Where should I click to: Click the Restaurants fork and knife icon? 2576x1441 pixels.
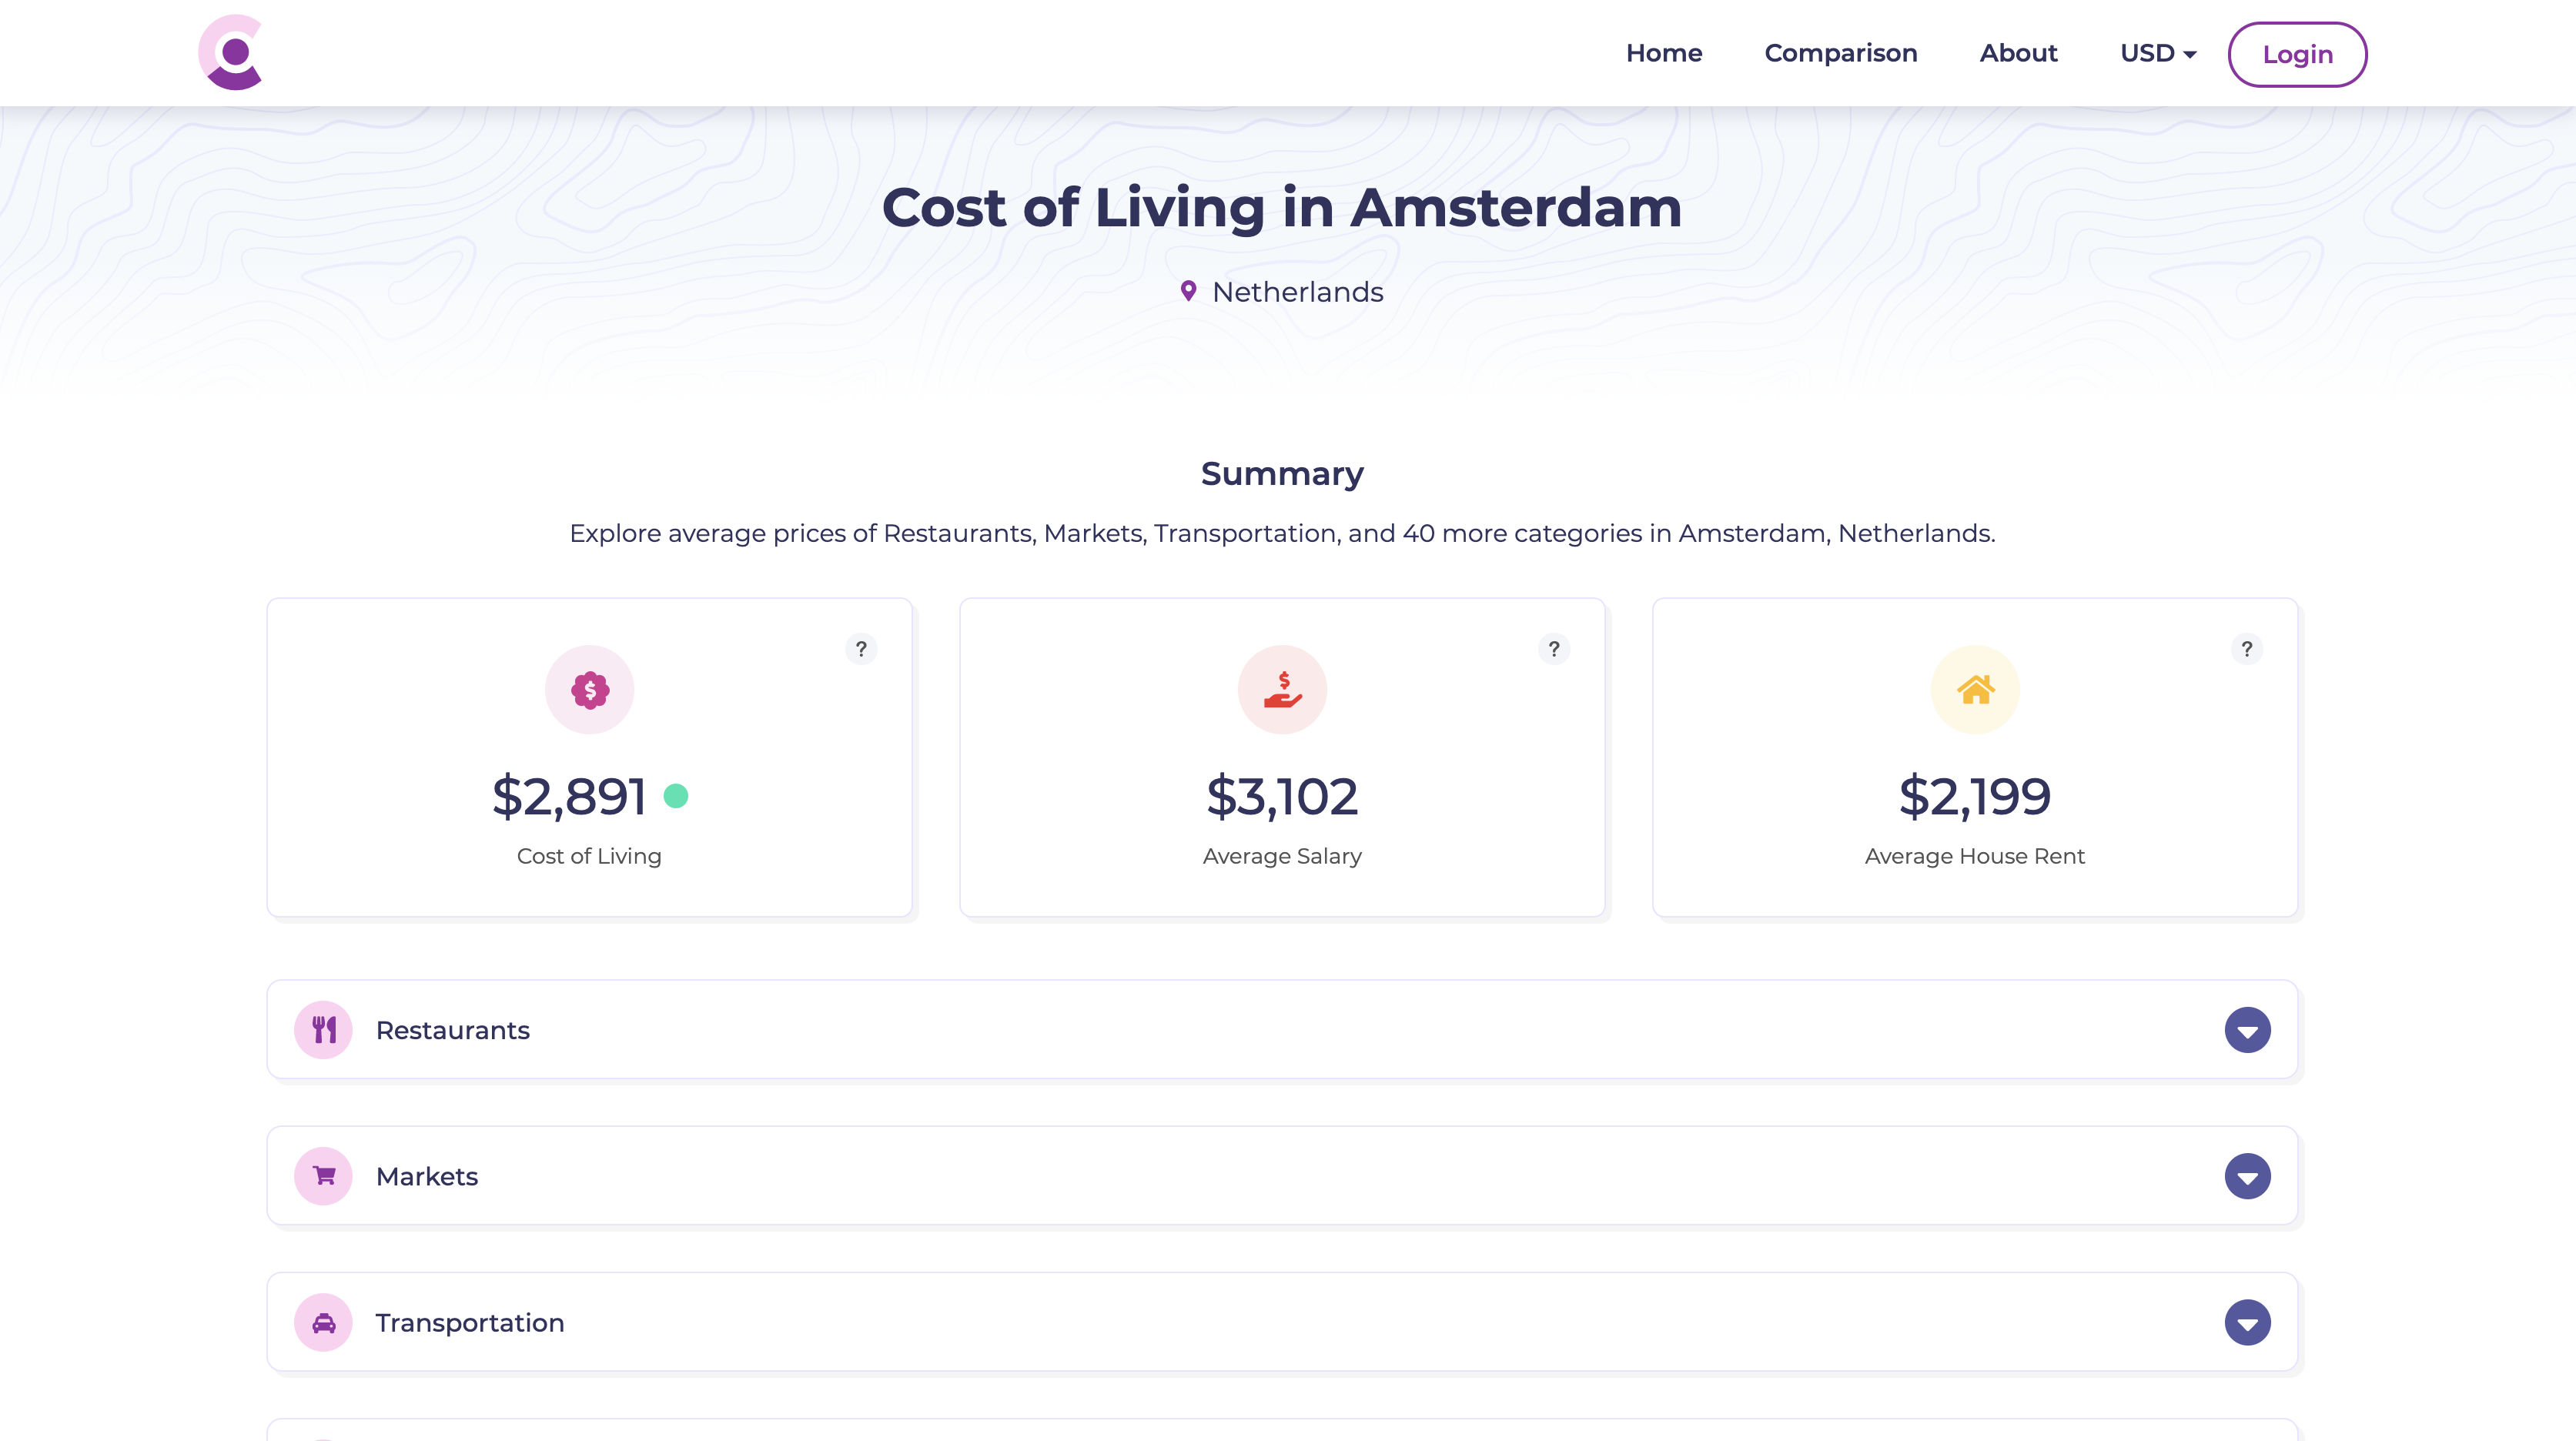(x=323, y=1030)
